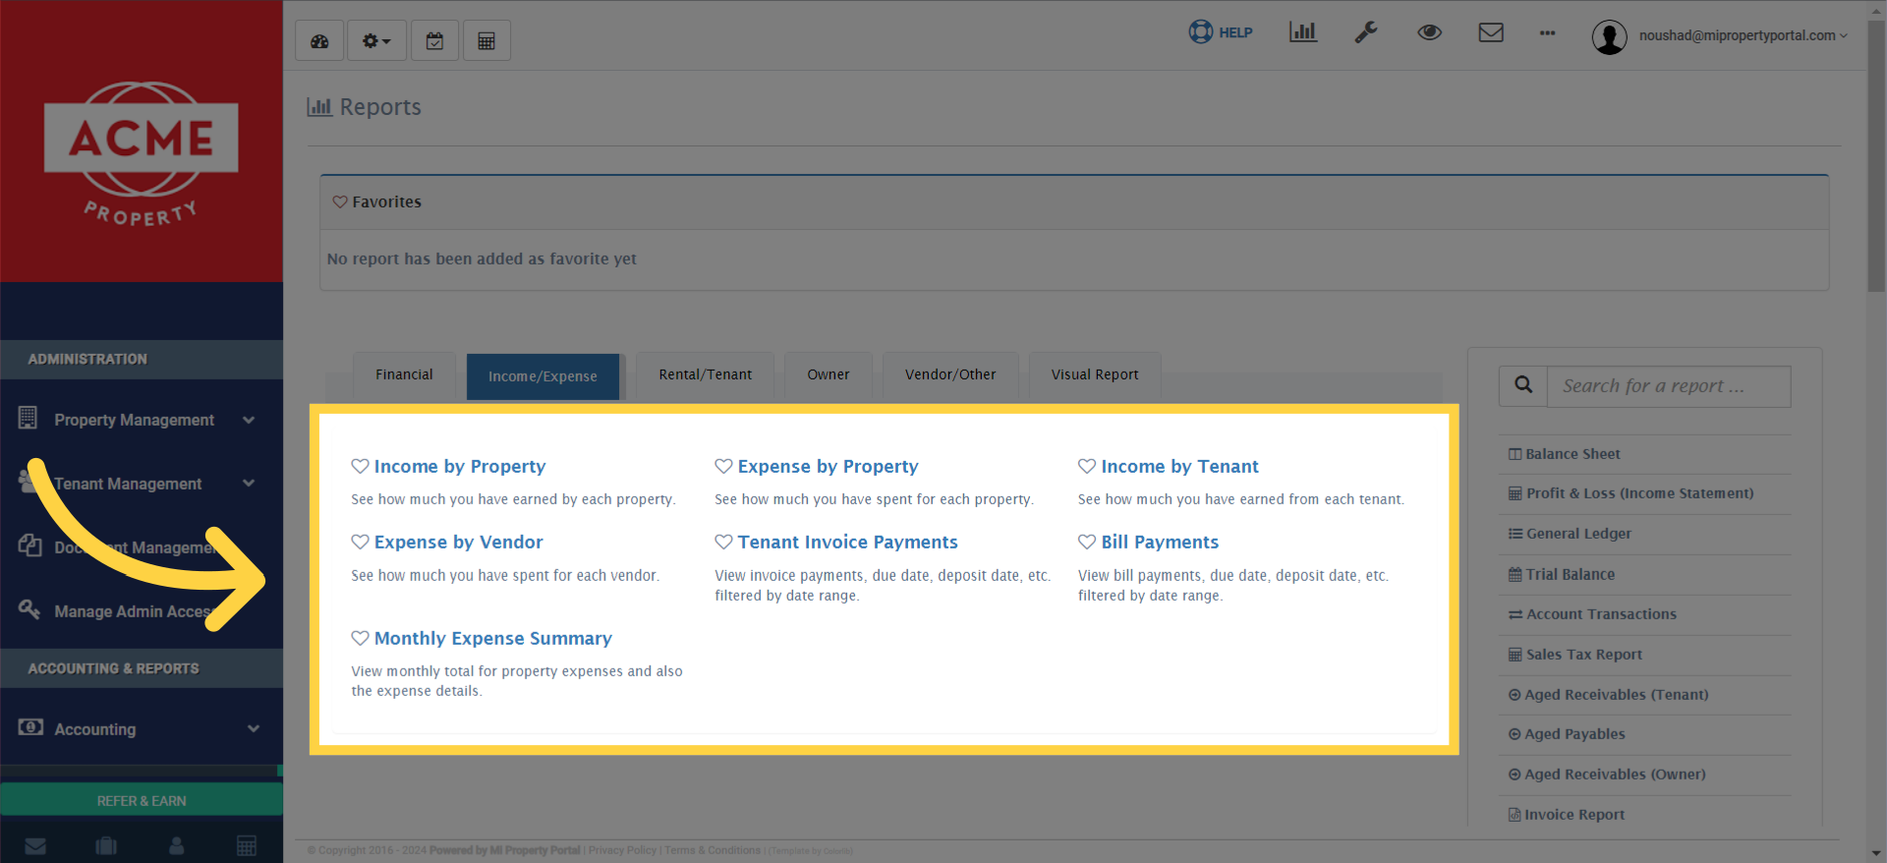Switch to the Visual Report tab
This screenshot has width=1887, height=863.
point(1095,375)
